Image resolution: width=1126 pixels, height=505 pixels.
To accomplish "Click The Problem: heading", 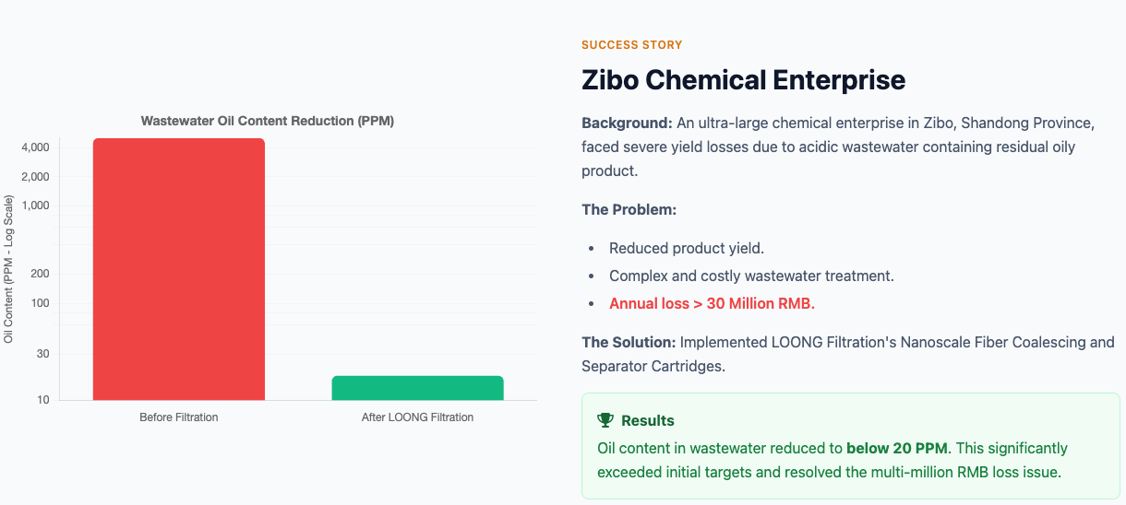I will pyautogui.click(x=629, y=209).
